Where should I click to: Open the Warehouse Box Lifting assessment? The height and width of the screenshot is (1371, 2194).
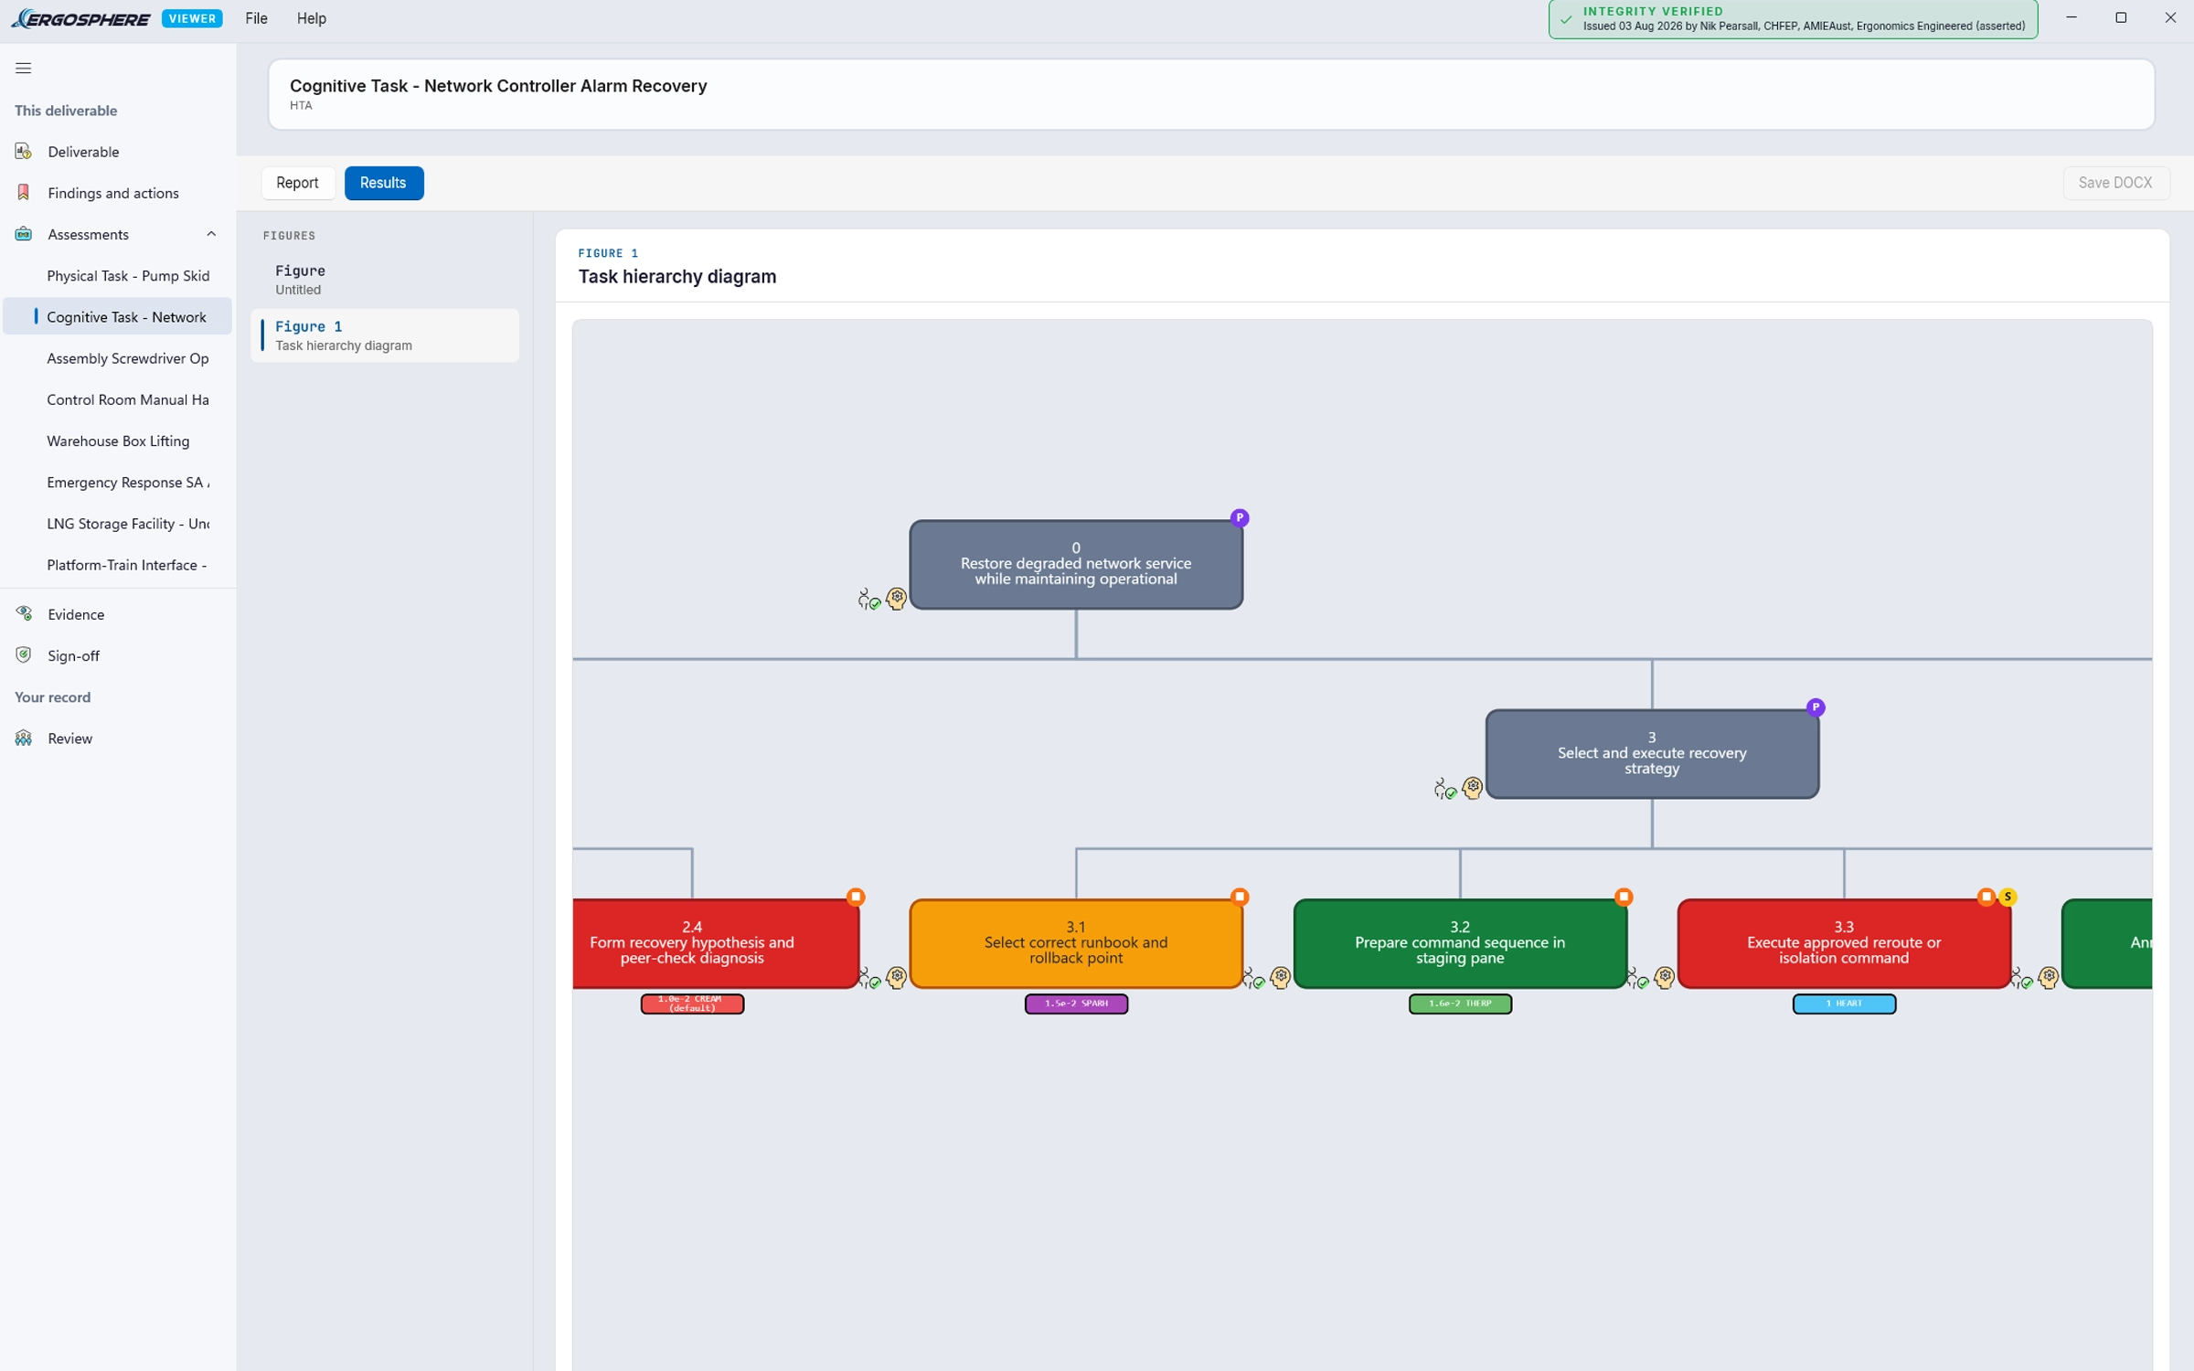117,441
